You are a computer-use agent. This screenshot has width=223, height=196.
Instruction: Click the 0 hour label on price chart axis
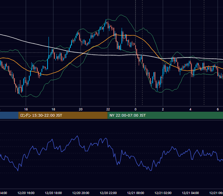(135, 109)
